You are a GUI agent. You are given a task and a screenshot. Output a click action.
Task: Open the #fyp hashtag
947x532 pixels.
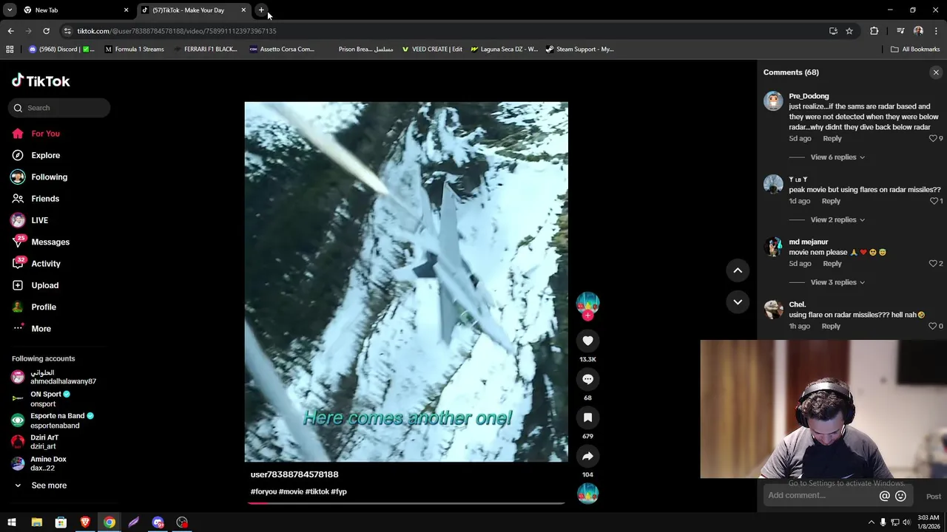point(339,491)
